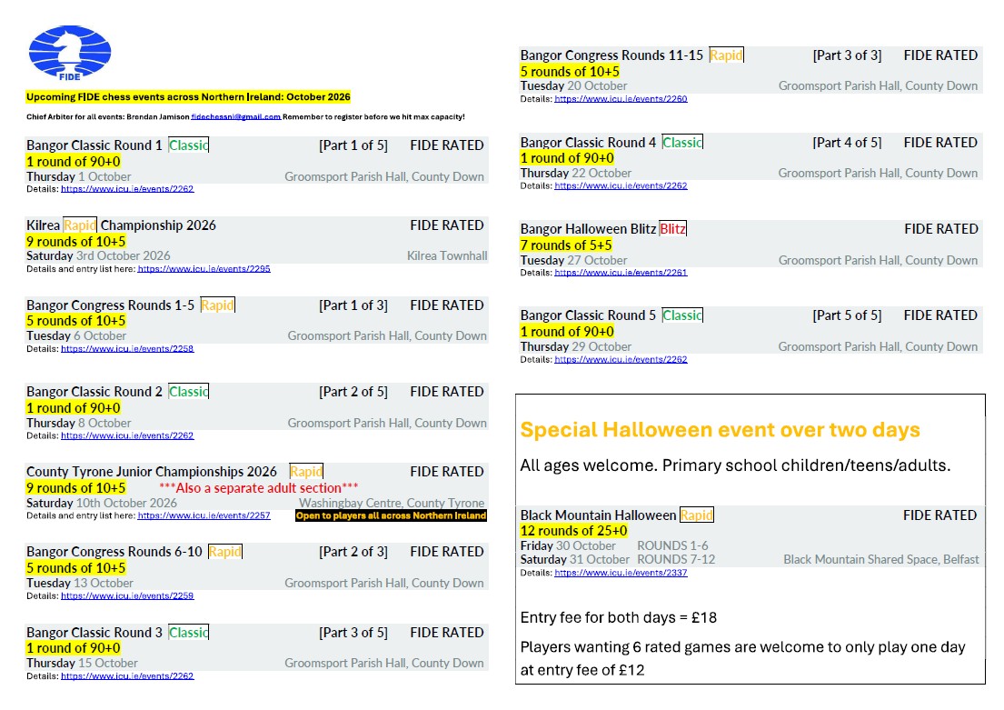Follow the icu.ie/events/2260 details link
Viewport: 1004px width, 710px height.
click(x=621, y=99)
